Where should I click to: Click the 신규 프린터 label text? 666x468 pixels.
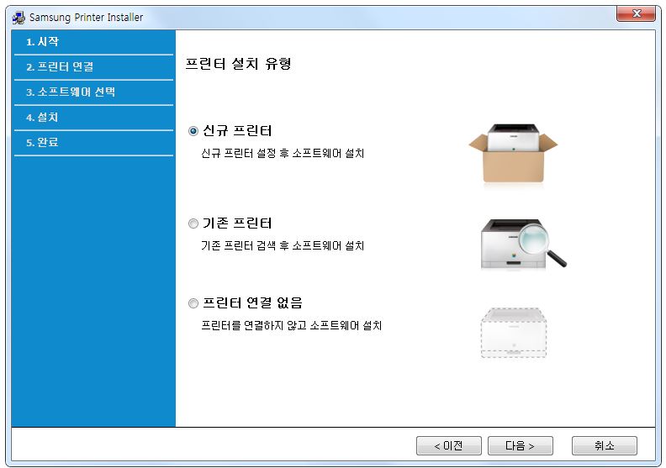[237, 131]
